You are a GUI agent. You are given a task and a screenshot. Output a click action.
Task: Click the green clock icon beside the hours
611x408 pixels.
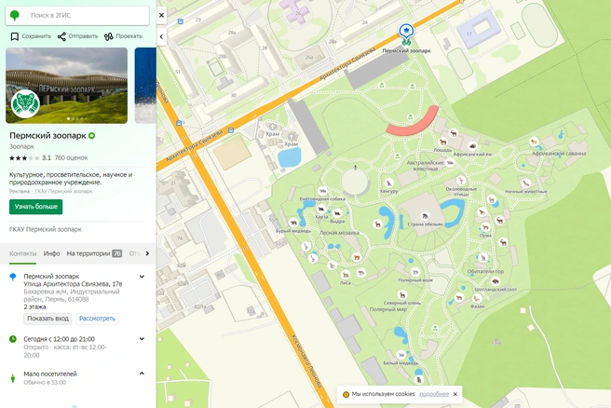pyautogui.click(x=13, y=339)
